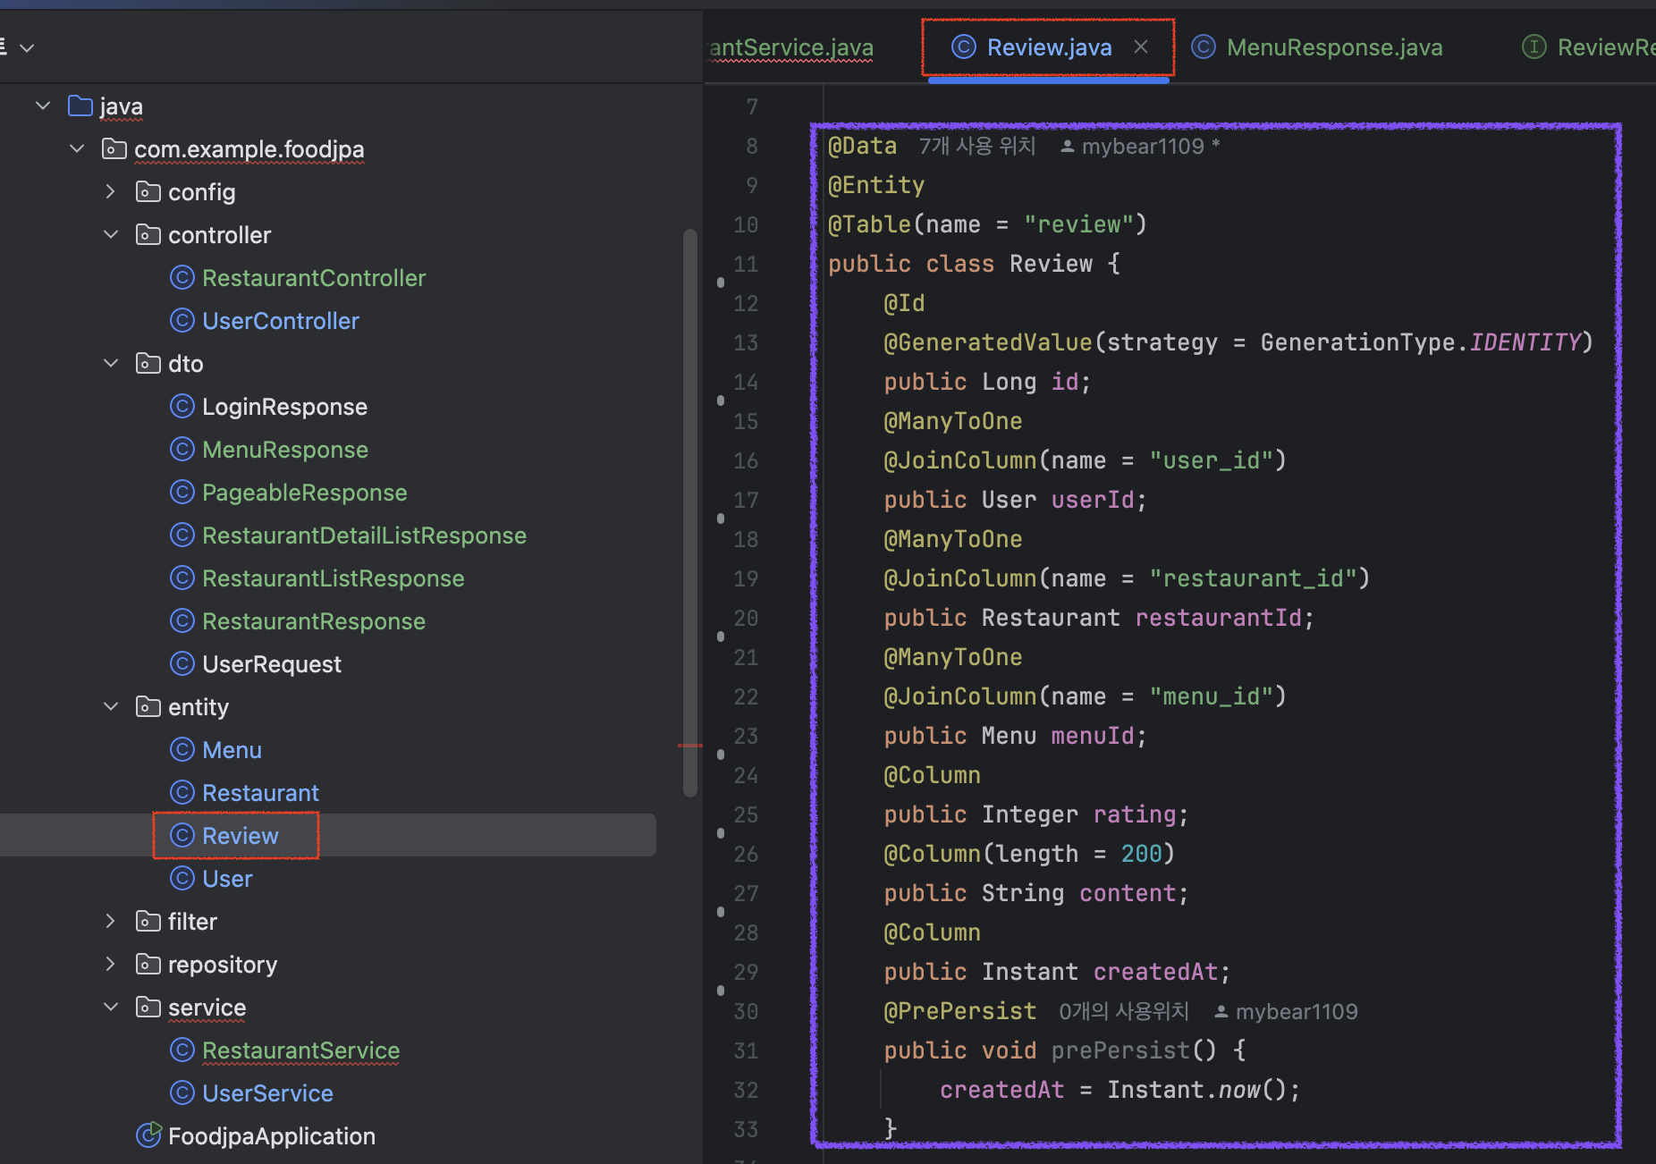Screen dimensions: 1656x1164
Task: Collapse the controller package
Action: (x=111, y=234)
